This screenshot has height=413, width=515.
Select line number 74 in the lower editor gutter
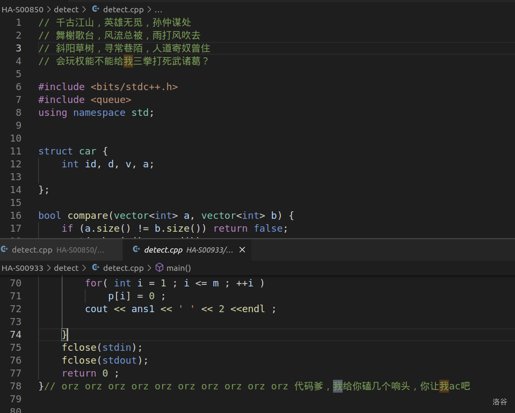point(16,334)
